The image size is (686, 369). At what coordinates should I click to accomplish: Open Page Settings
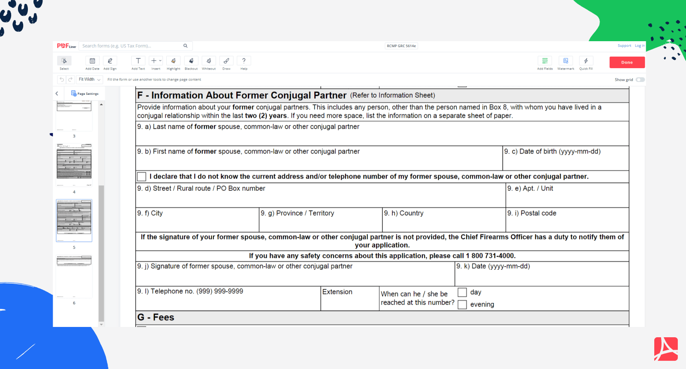click(x=85, y=94)
